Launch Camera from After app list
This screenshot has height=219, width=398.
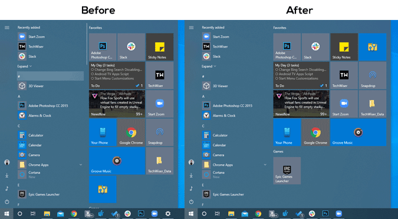tap(235, 155)
